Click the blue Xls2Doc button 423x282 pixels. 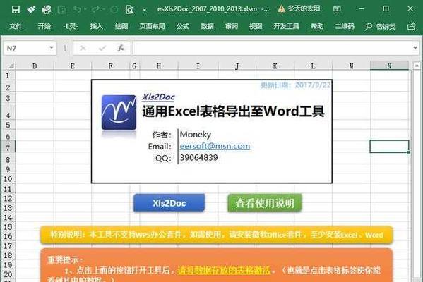click(169, 203)
